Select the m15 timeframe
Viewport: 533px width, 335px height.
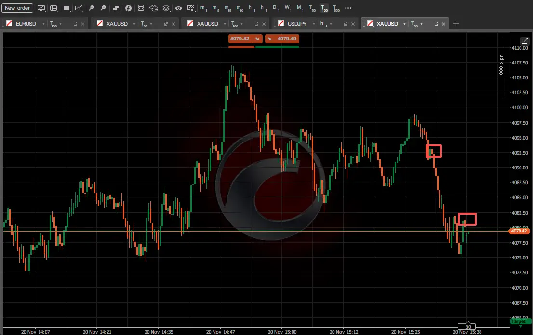point(227,8)
